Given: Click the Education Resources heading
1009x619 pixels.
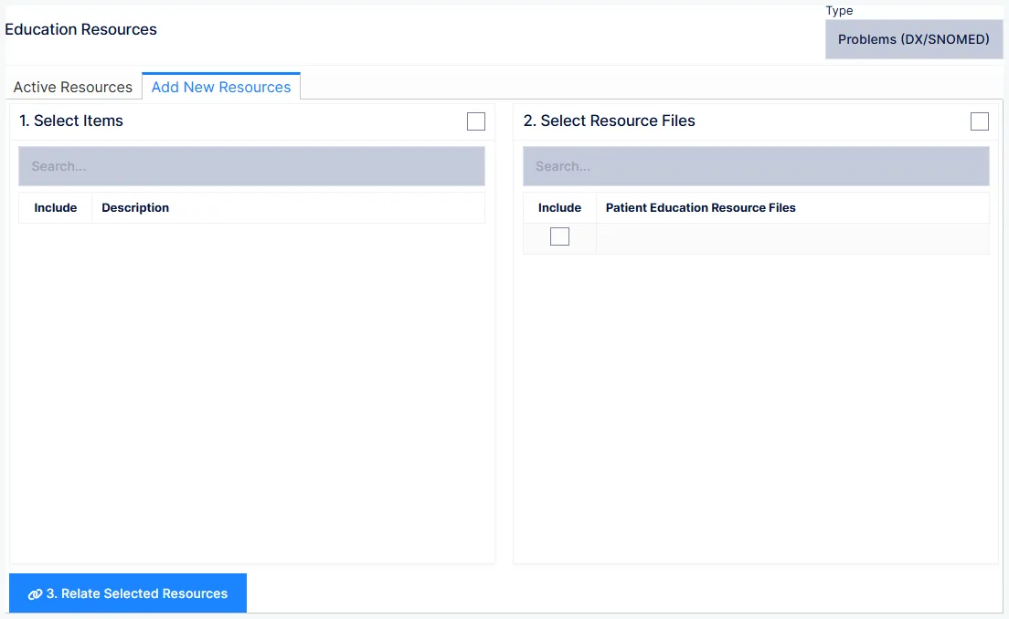Looking at the screenshot, I should coord(81,29).
